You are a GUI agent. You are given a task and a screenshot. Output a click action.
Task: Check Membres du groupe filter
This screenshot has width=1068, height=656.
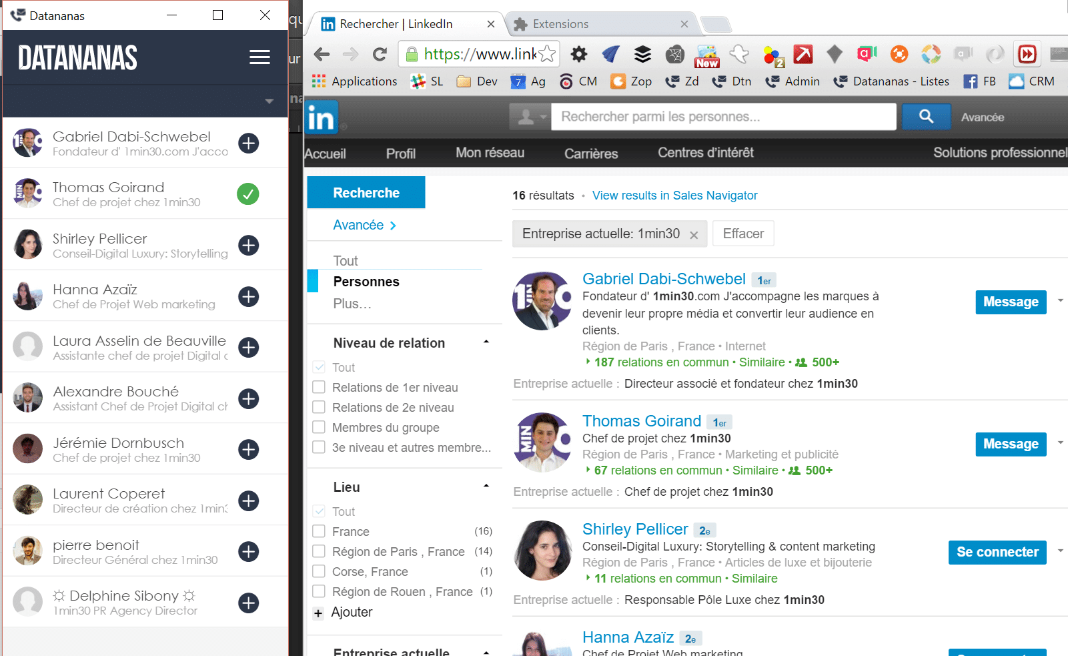pos(319,427)
